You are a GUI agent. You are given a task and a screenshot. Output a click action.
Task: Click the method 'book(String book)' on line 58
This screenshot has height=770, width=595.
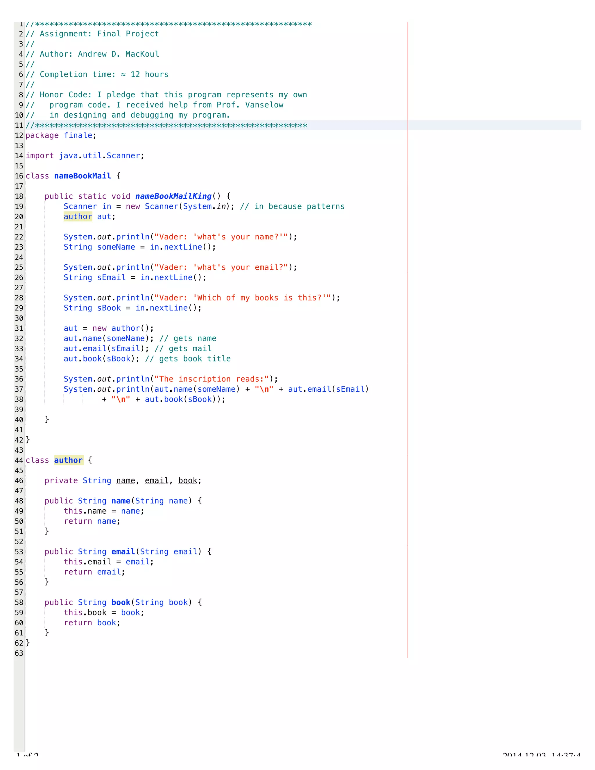coord(152,602)
